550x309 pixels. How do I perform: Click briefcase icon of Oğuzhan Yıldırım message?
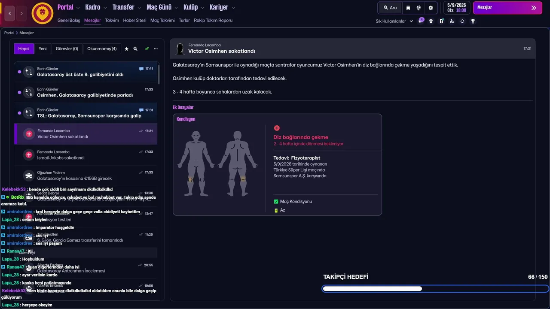tap(29, 176)
